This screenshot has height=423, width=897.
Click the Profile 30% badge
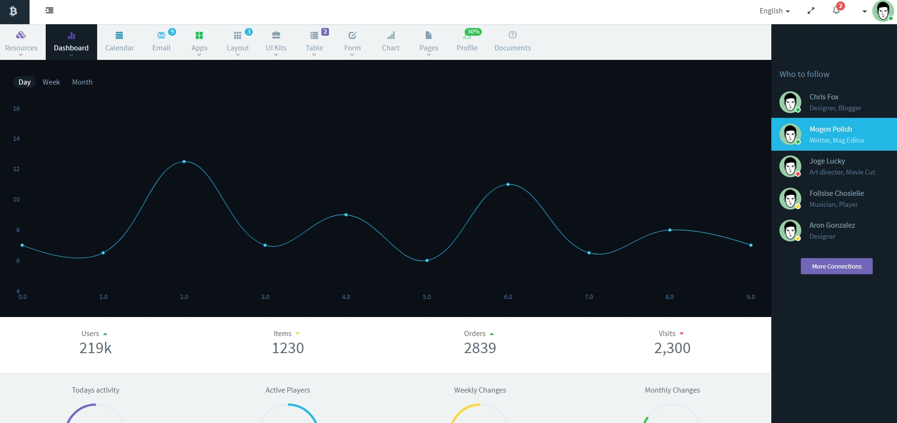click(x=473, y=32)
